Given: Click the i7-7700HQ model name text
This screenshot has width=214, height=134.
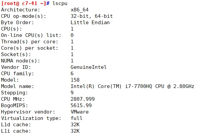Looking at the screenshot, I should point(138,86).
